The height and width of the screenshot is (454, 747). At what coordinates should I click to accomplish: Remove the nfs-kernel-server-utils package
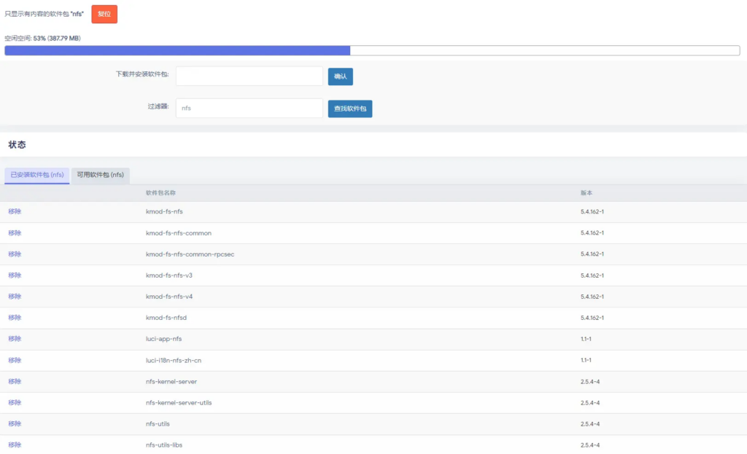pos(15,402)
